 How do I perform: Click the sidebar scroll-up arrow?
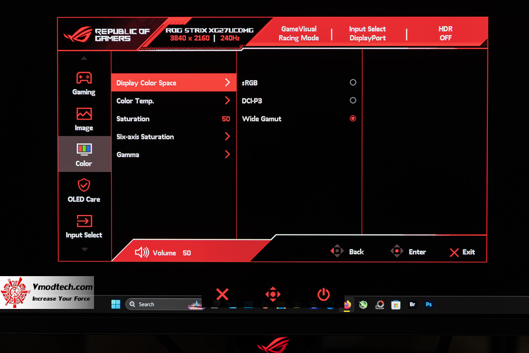pyautogui.click(x=84, y=58)
